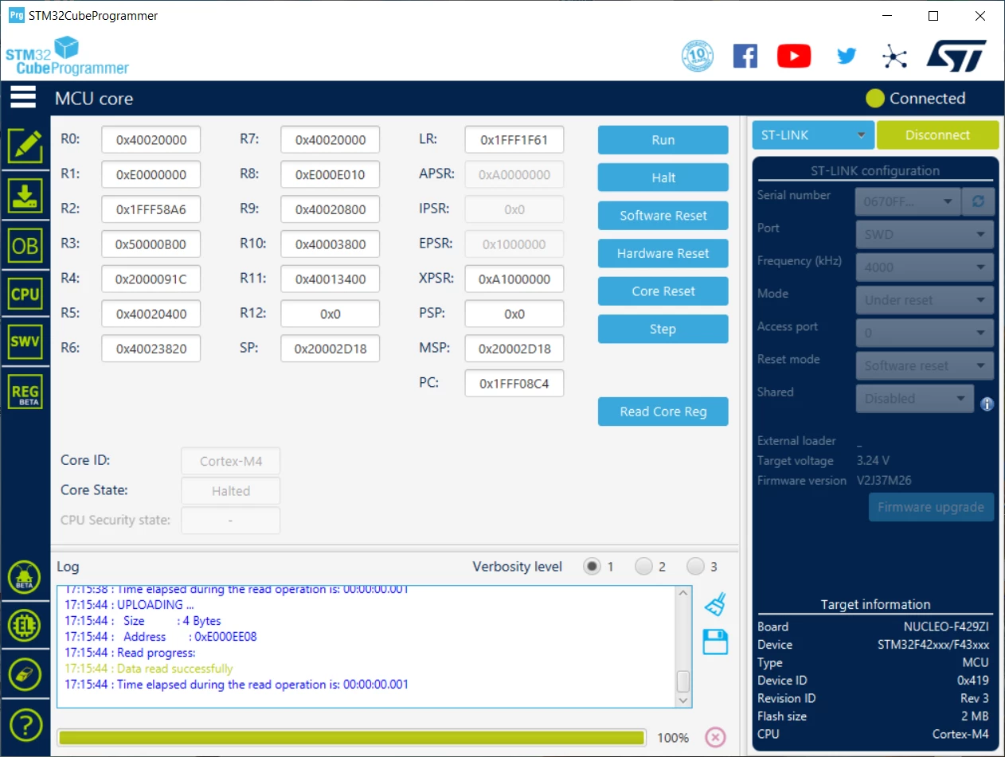
Task: Save the log with floppy disk icon
Action: (715, 642)
